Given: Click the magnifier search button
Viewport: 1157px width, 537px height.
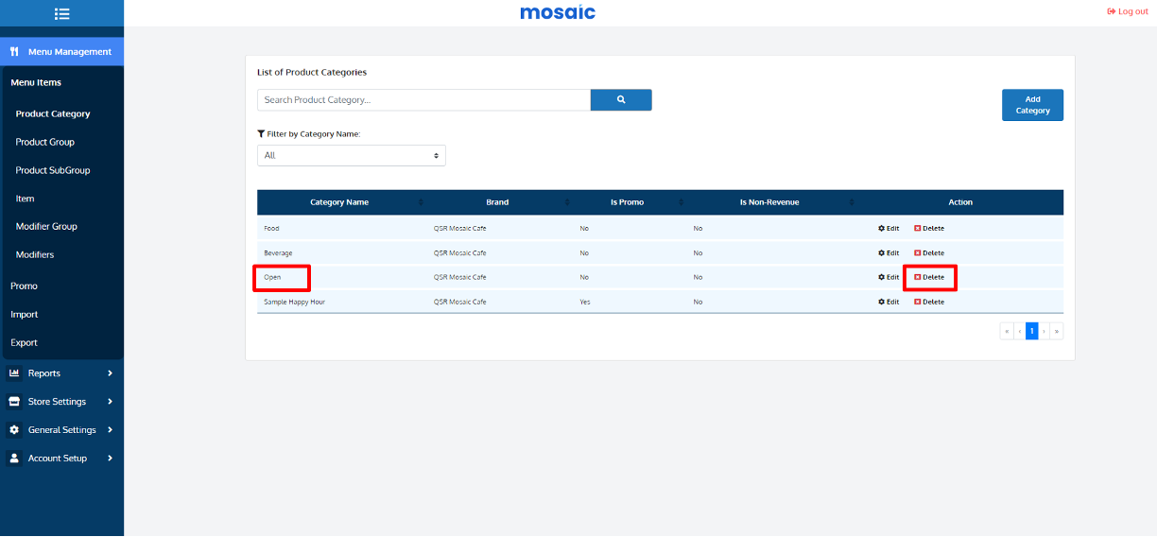Looking at the screenshot, I should coord(621,99).
